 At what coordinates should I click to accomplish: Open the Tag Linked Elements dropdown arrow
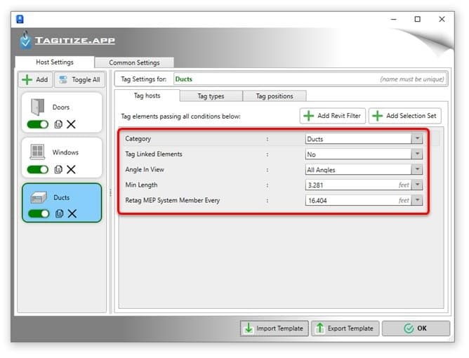[417, 154]
